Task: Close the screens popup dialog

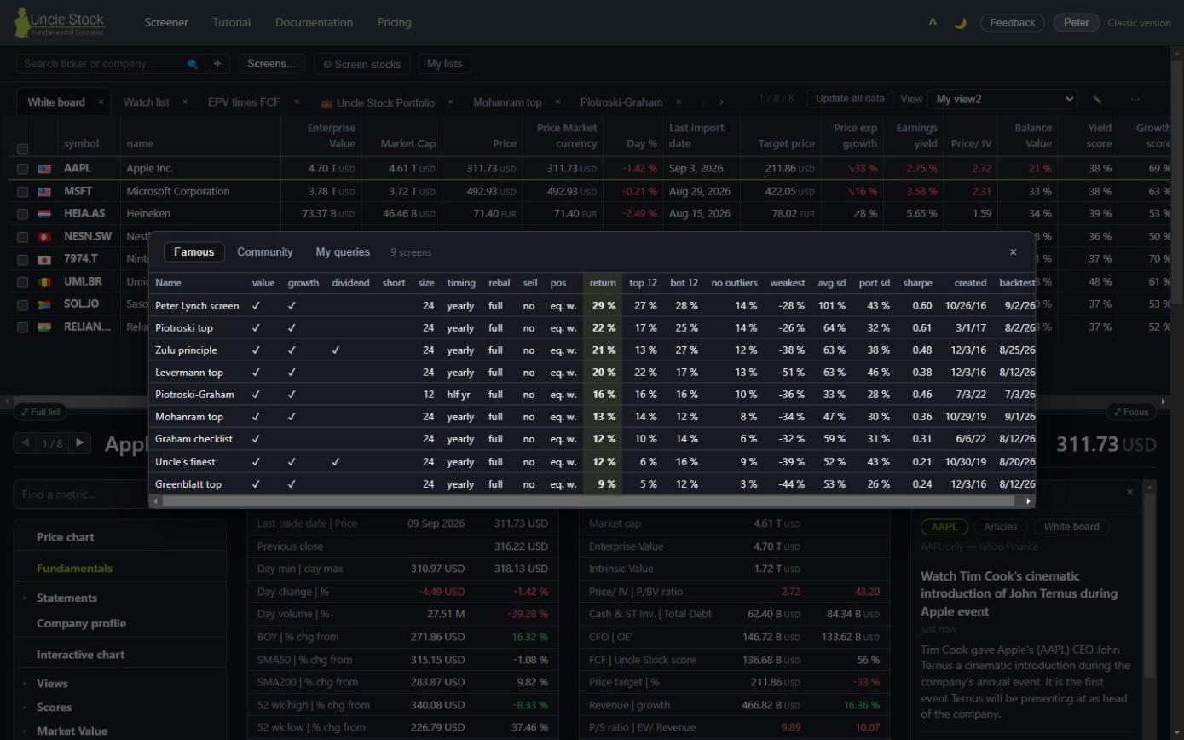Action: [1013, 251]
